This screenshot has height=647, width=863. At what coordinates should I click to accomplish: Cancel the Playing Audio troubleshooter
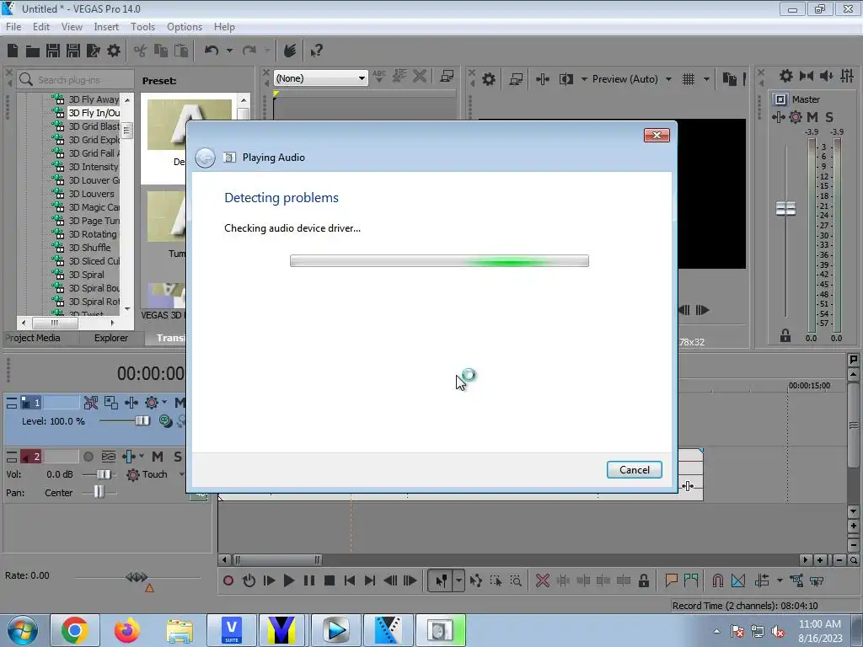634,470
